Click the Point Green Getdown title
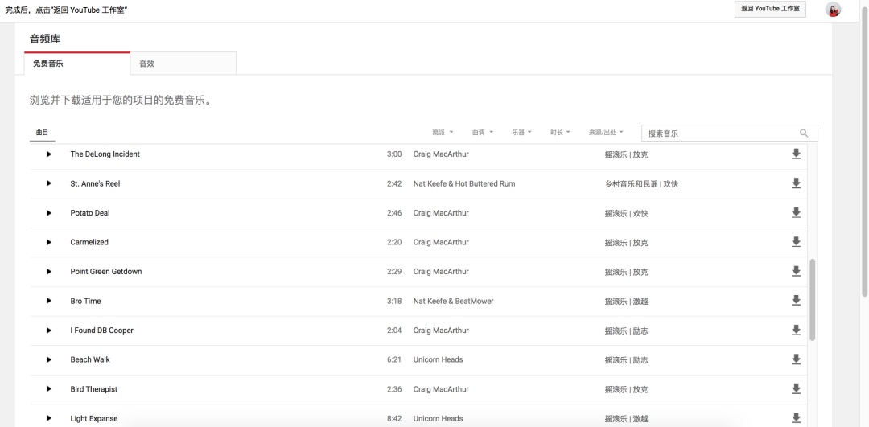Image resolution: width=869 pixels, height=427 pixels. point(106,271)
